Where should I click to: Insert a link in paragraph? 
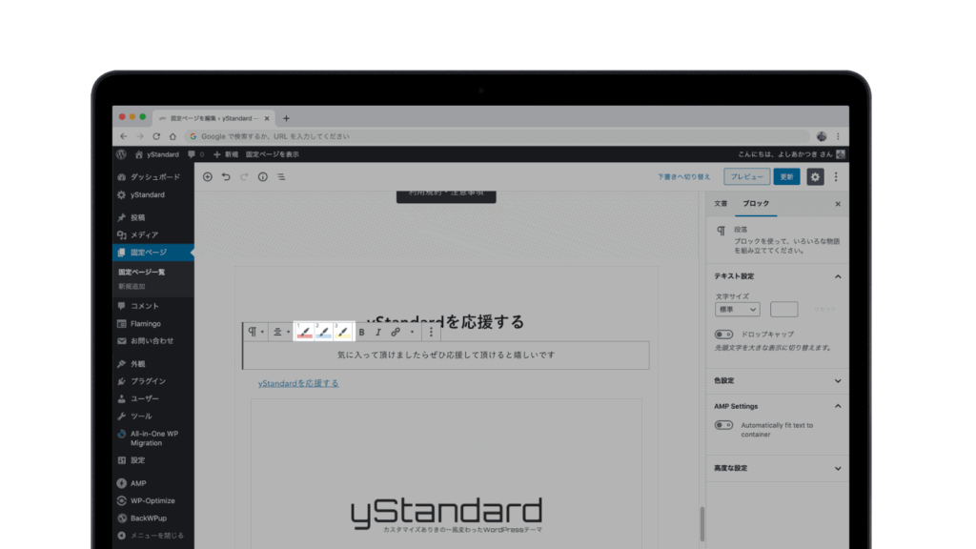click(396, 333)
